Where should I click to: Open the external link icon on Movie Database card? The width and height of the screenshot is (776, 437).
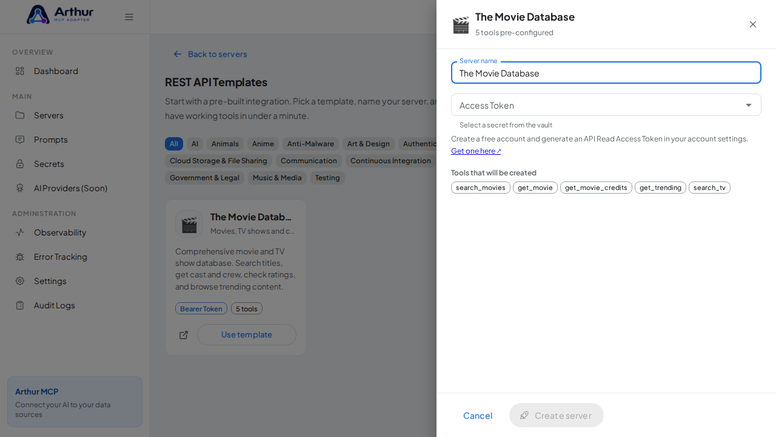coord(184,335)
